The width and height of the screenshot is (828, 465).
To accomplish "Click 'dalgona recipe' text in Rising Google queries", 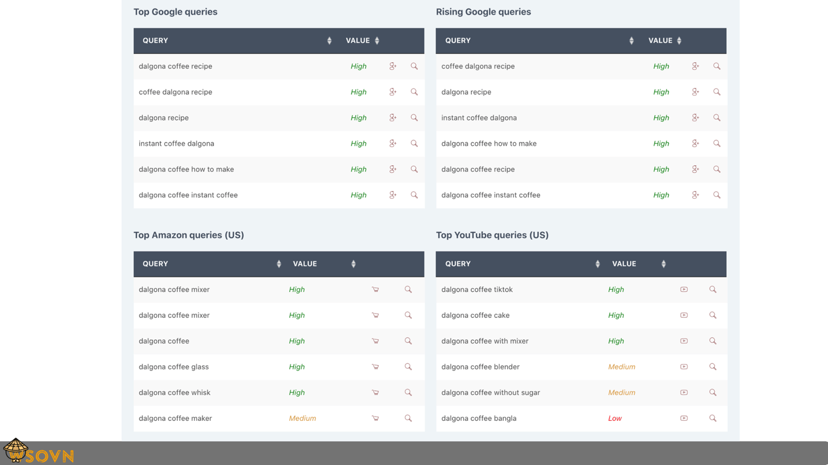I will (x=466, y=92).
